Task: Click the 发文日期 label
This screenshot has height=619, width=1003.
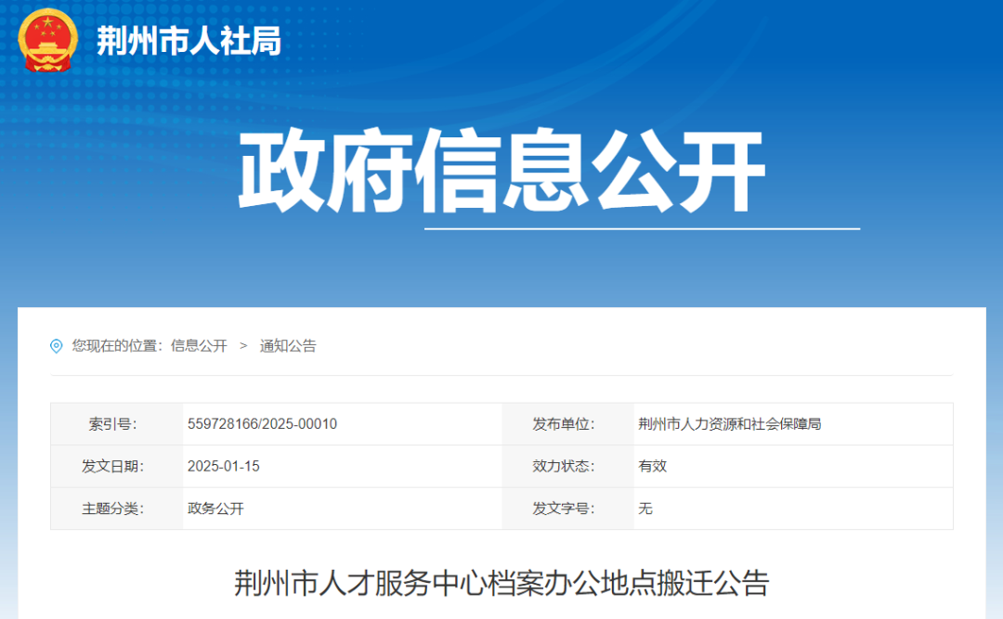Action: [x=111, y=466]
